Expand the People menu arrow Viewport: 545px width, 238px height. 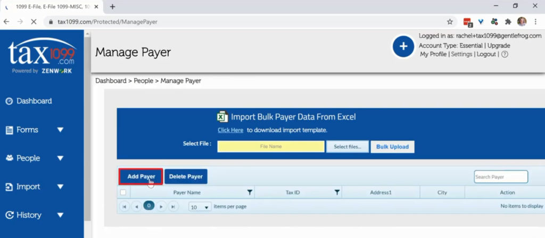tap(61, 158)
